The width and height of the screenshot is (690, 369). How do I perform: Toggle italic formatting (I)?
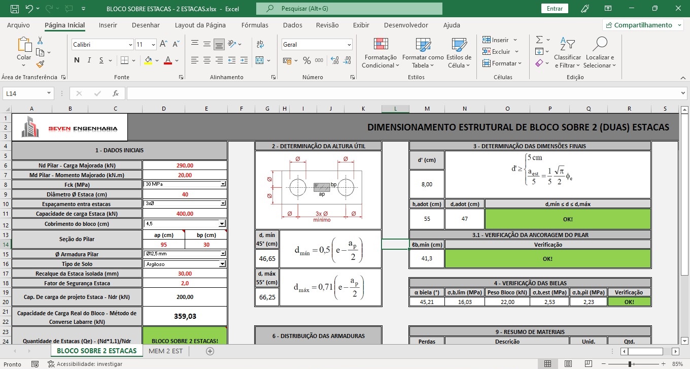(x=89, y=60)
